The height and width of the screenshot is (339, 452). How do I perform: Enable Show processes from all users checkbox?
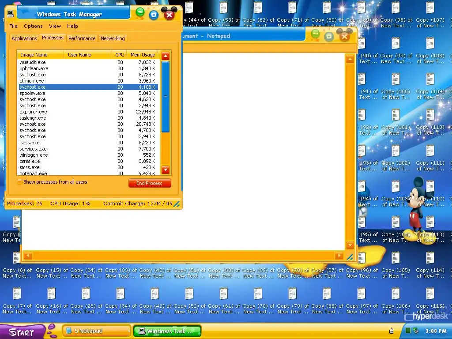point(19,181)
